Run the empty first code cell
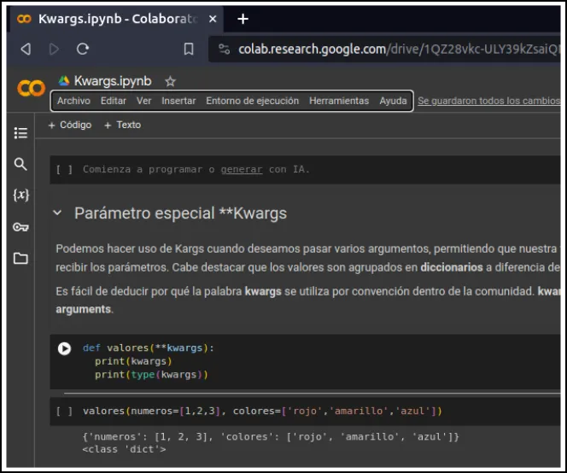Screen dimensions: 567x473 tap(64, 170)
